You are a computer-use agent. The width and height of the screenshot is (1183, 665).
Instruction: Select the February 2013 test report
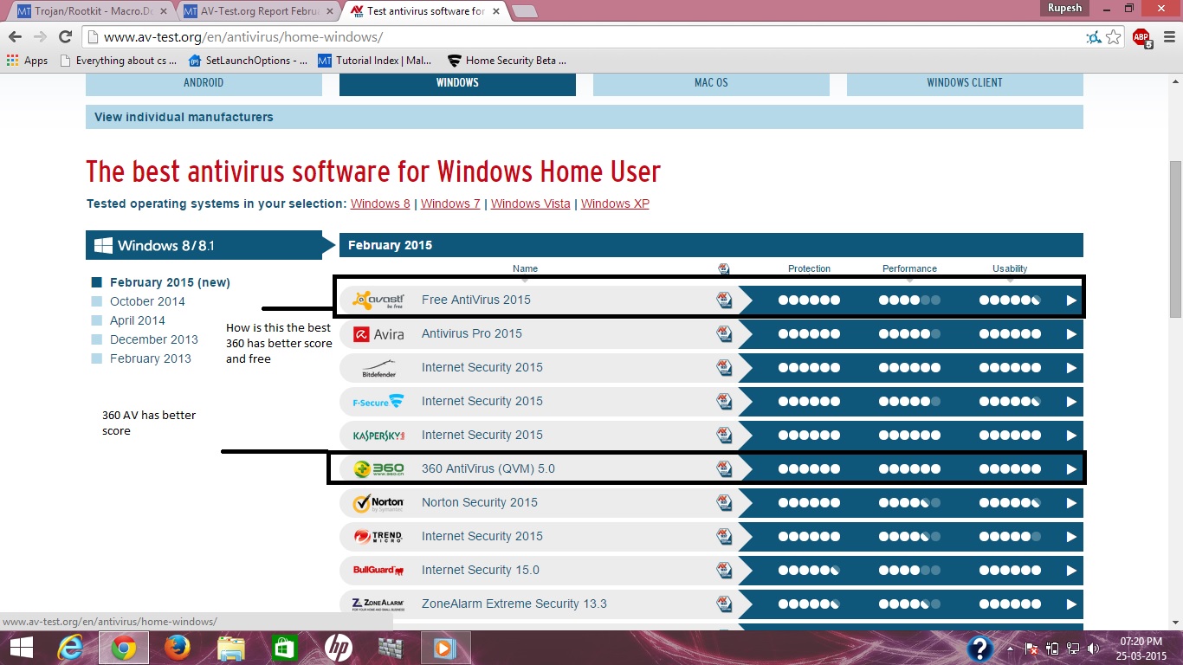coord(151,358)
